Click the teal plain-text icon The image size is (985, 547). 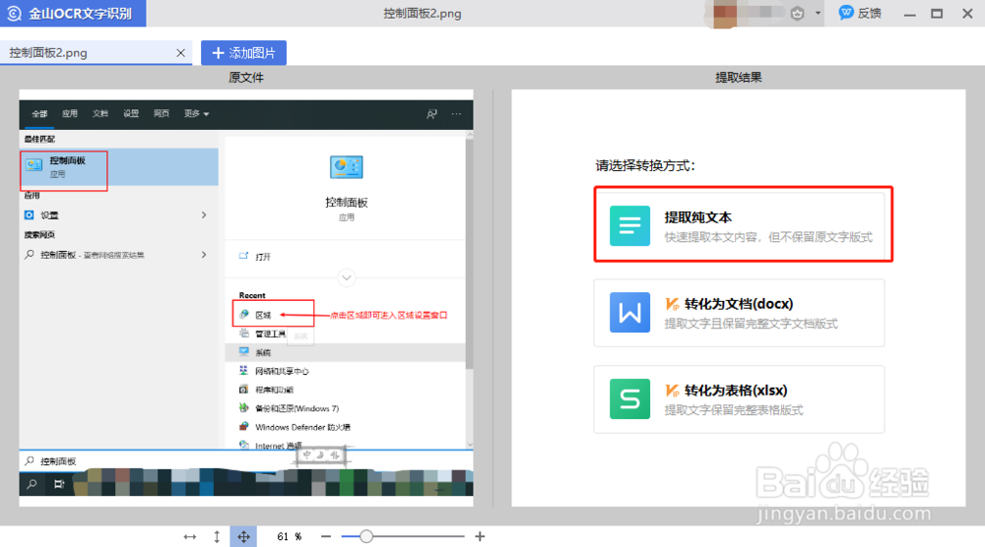(629, 226)
